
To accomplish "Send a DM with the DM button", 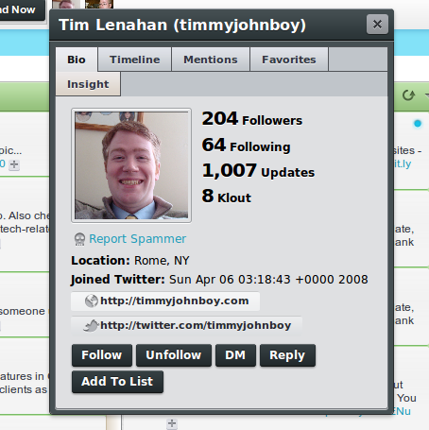I will (235, 355).
